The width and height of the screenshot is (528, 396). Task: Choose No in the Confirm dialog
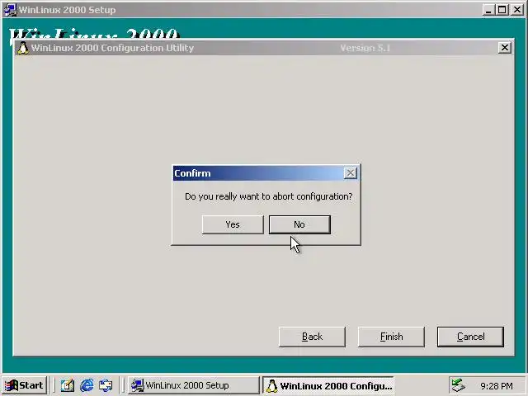point(299,224)
